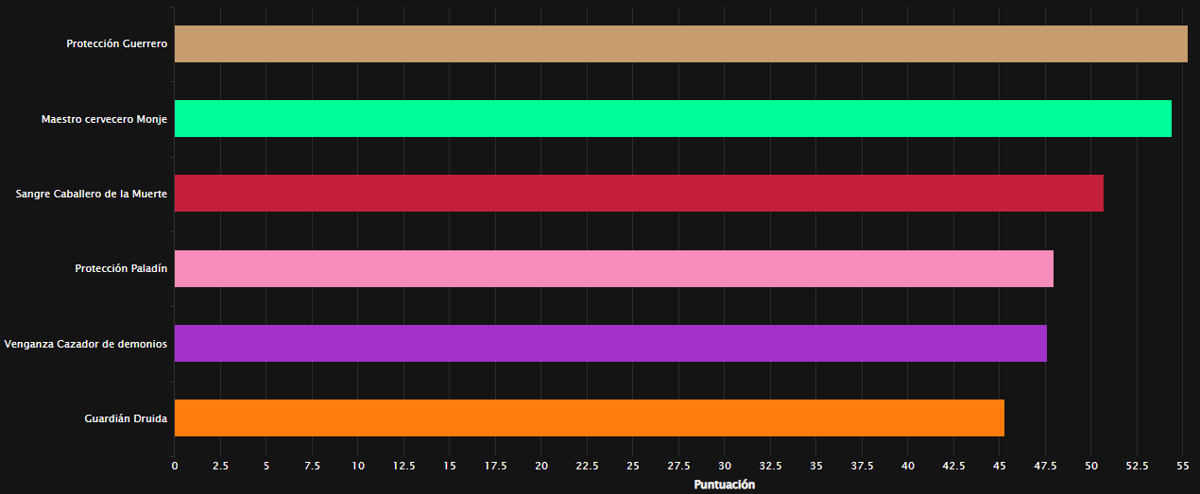This screenshot has height=494, width=1200.
Task: Select the "Sangre Caballero de la Muerte" label
Action: 92,194
